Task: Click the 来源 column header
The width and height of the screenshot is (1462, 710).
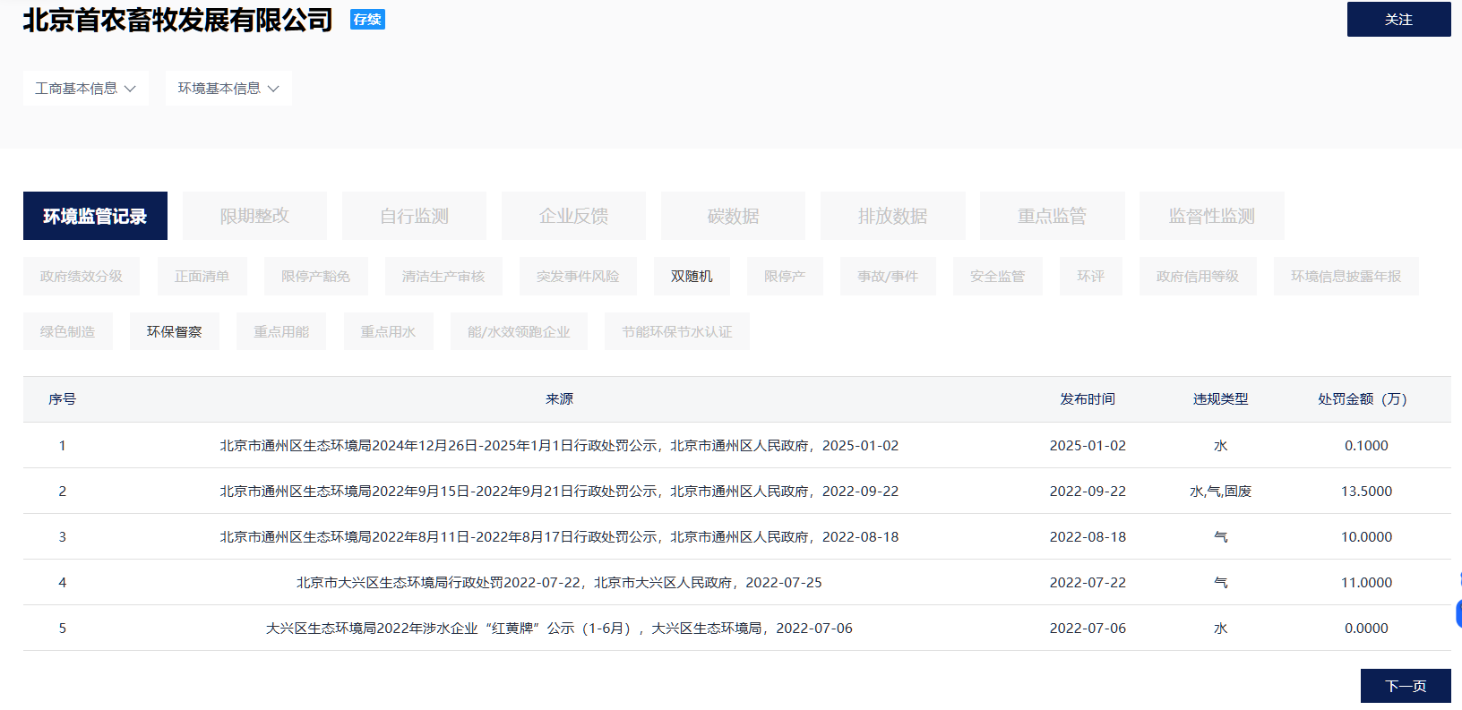Action: pyautogui.click(x=559, y=399)
